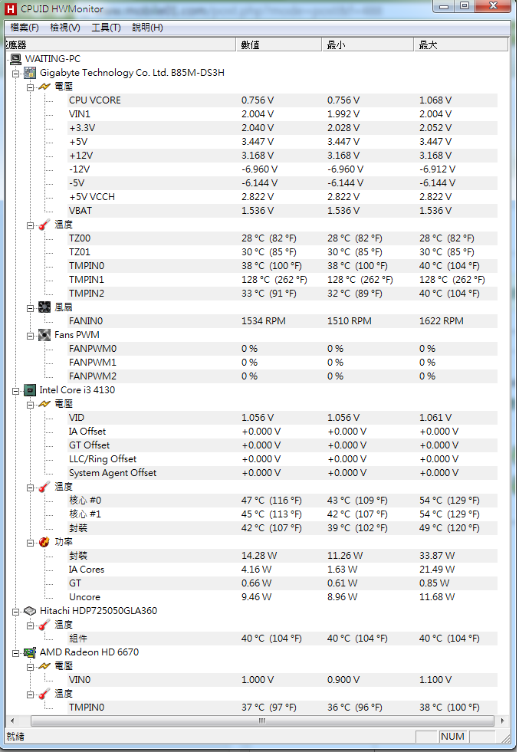Click the Intel Core i3 4130 chip icon
519x752 pixels.
pyautogui.click(x=30, y=390)
